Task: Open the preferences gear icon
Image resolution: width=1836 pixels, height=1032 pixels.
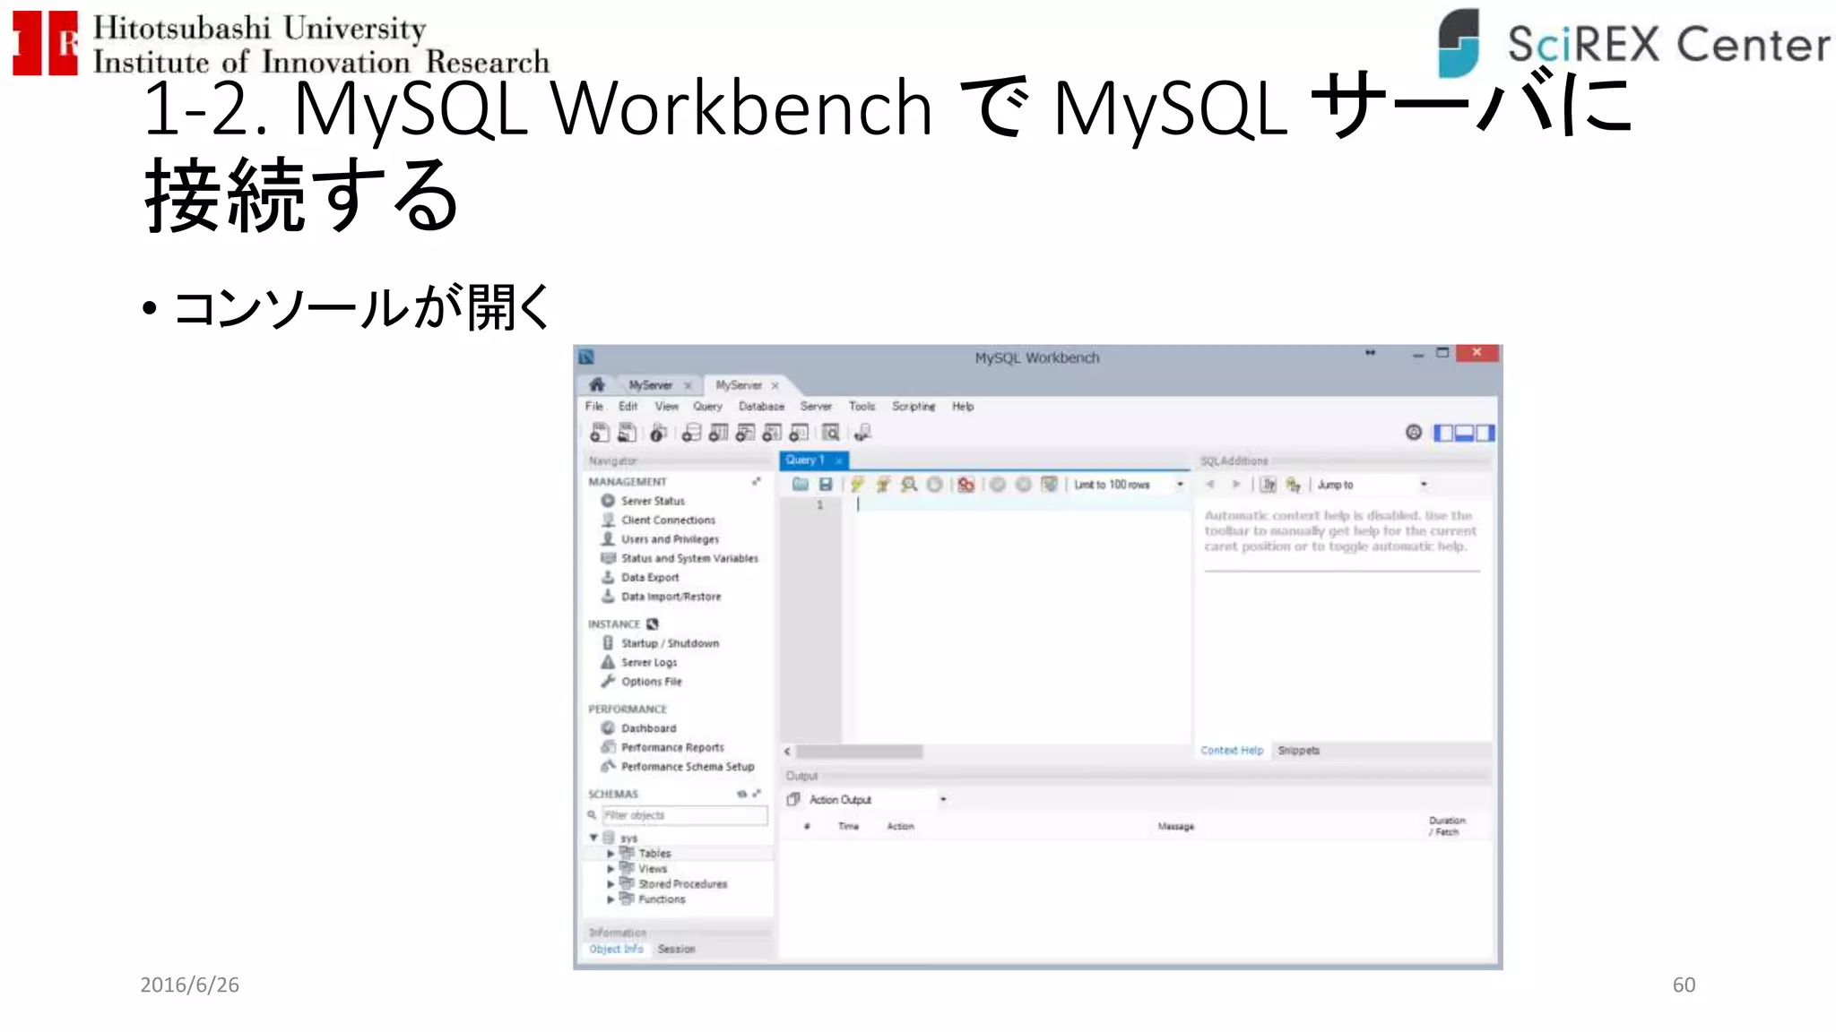Action: [1414, 433]
